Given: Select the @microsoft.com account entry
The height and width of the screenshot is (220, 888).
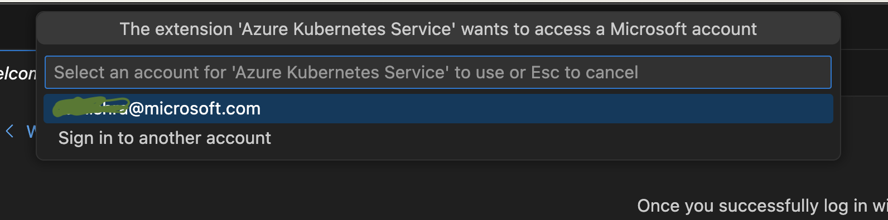Looking at the screenshot, I should [438, 108].
